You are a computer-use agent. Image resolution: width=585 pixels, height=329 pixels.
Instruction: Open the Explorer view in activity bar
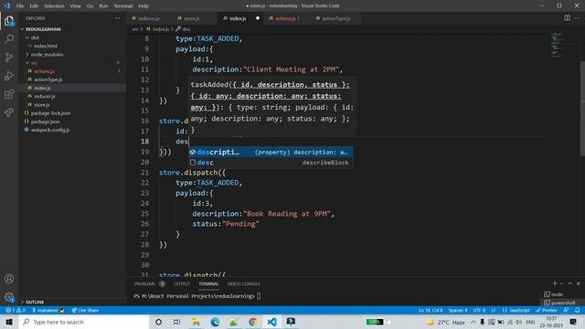click(x=9, y=21)
